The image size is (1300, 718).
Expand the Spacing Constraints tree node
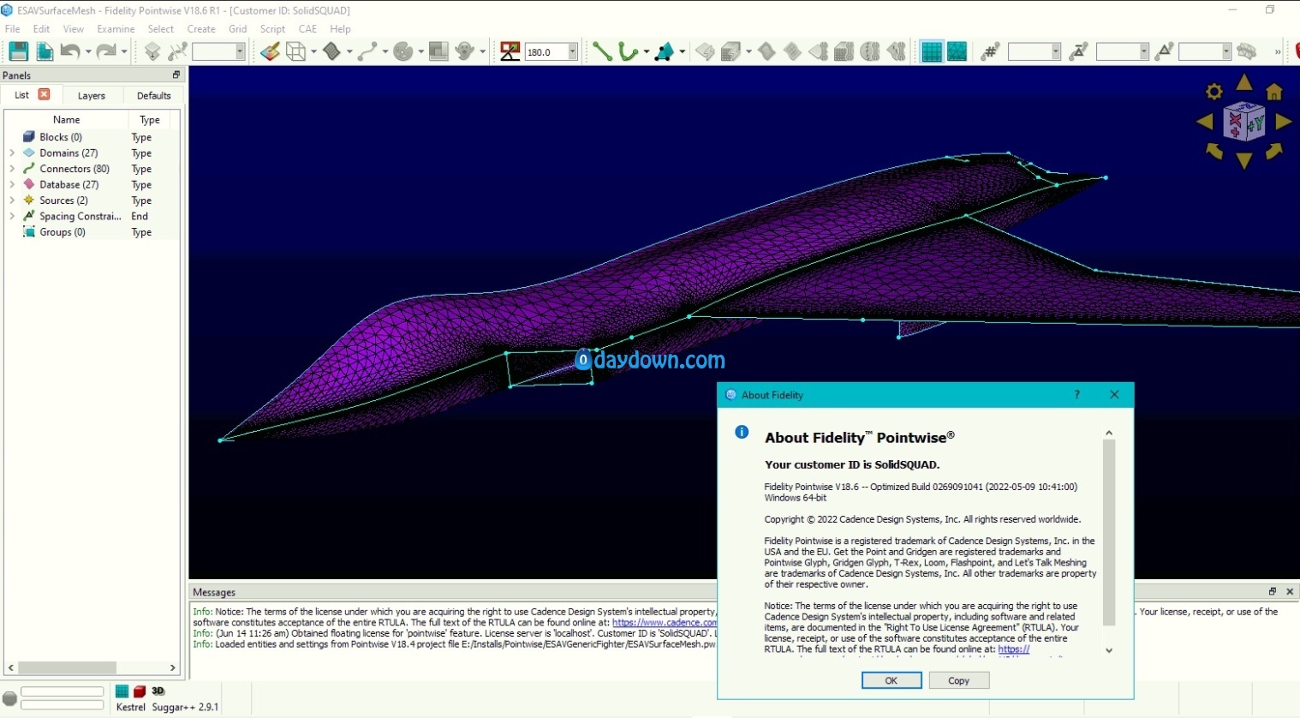point(12,217)
